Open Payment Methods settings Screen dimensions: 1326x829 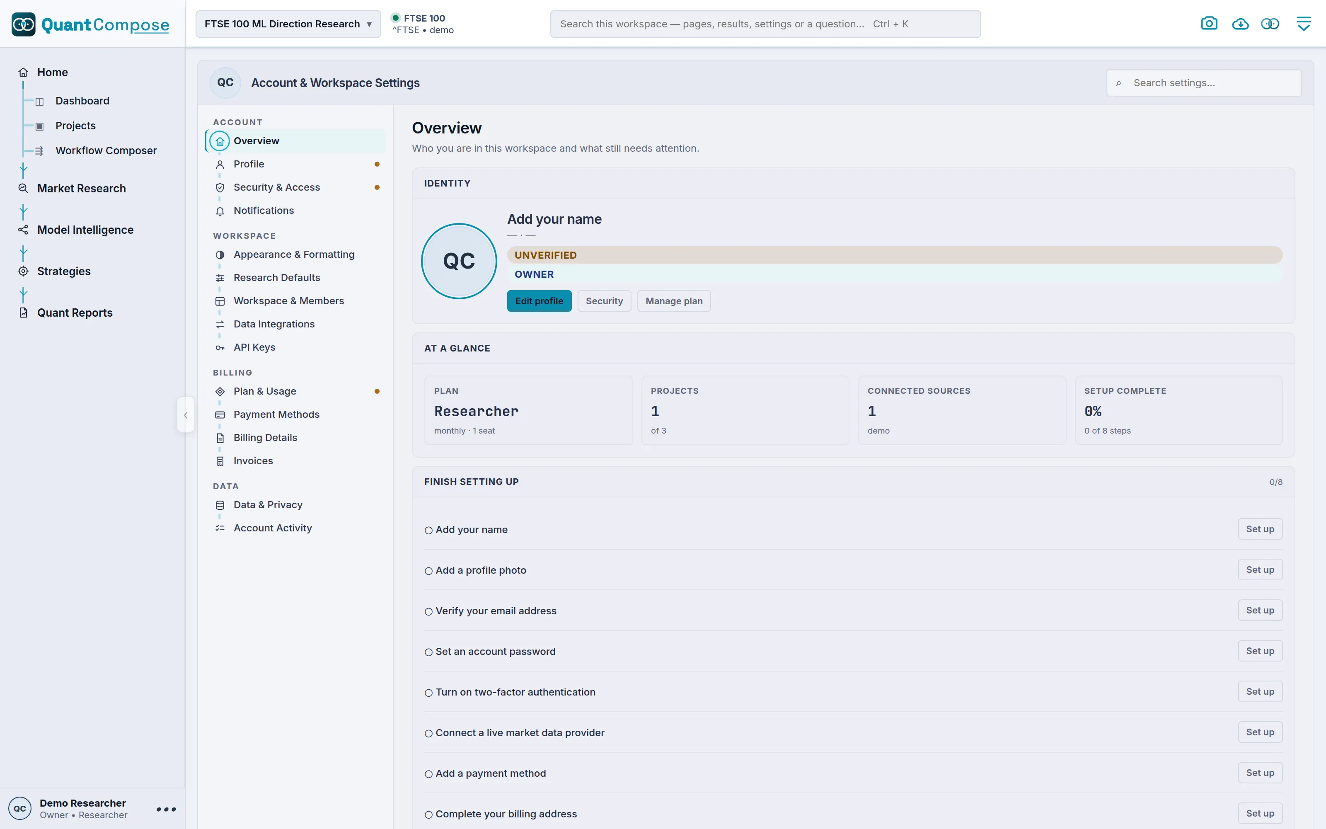click(296, 414)
